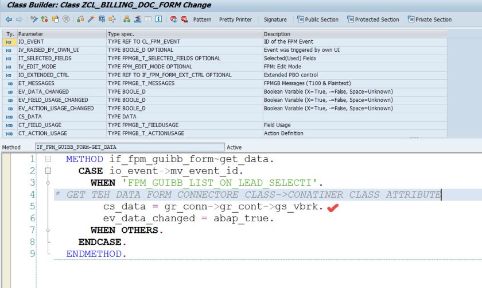Set a session breakpoint icon
This screenshot has width=482, height=288.
(174, 20)
